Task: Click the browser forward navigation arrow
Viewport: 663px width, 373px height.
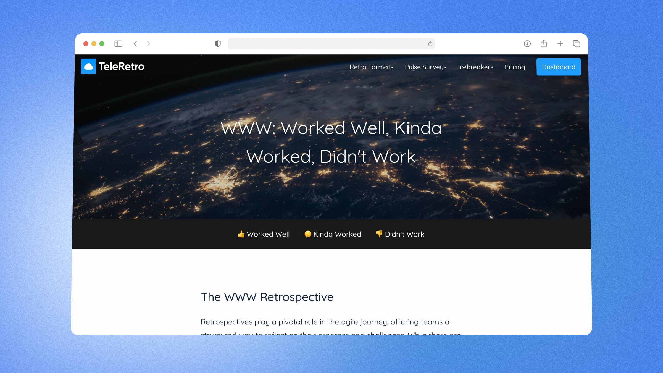Action: pyautogui.click(x=148, y=44)
